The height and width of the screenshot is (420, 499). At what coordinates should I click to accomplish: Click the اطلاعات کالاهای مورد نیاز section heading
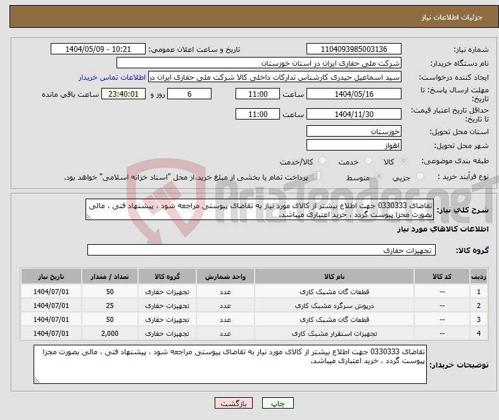443,229
